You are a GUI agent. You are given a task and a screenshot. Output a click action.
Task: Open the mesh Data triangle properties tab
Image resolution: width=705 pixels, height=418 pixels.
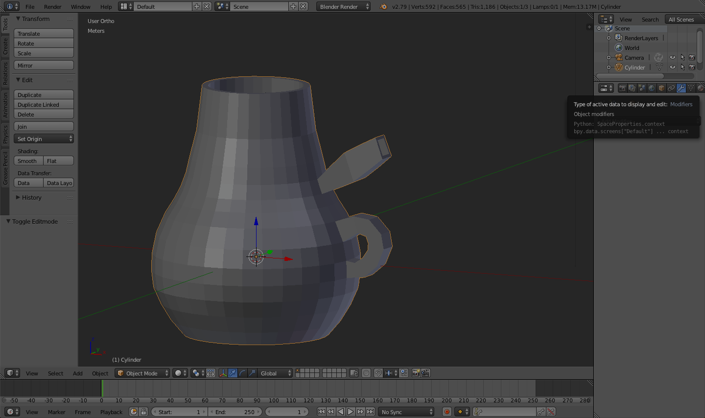[691, 88]
